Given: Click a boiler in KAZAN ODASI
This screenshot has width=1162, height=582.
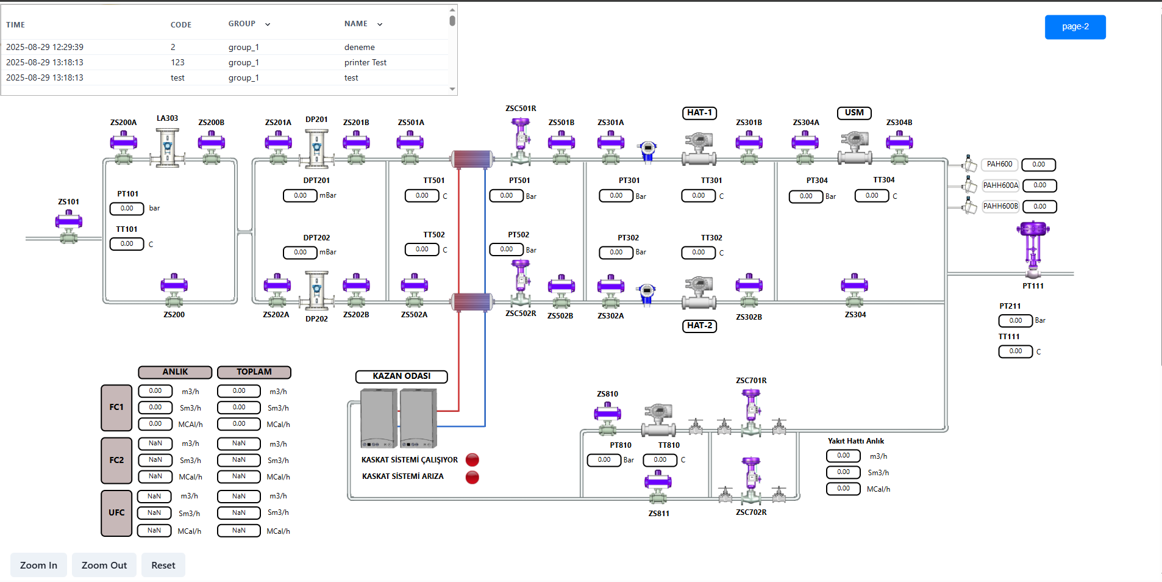Looking at the screenshot, I should tap(378, 417).
